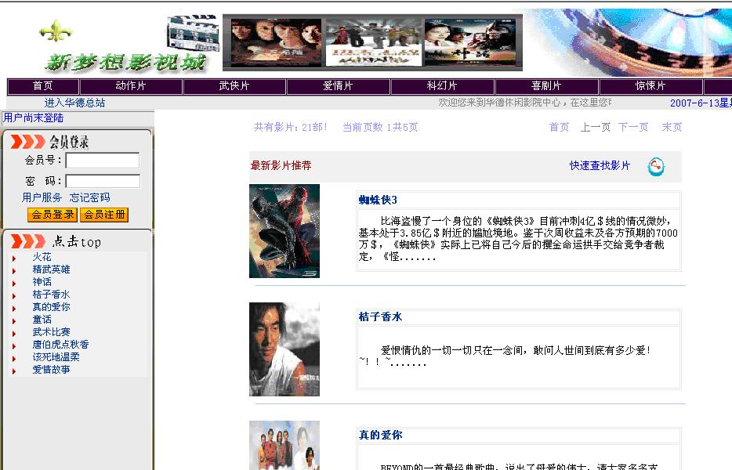Switch to the 科幻片 category
Image resolution: width=732 pixels, height=470 pixels.
[x=442, y=86]
